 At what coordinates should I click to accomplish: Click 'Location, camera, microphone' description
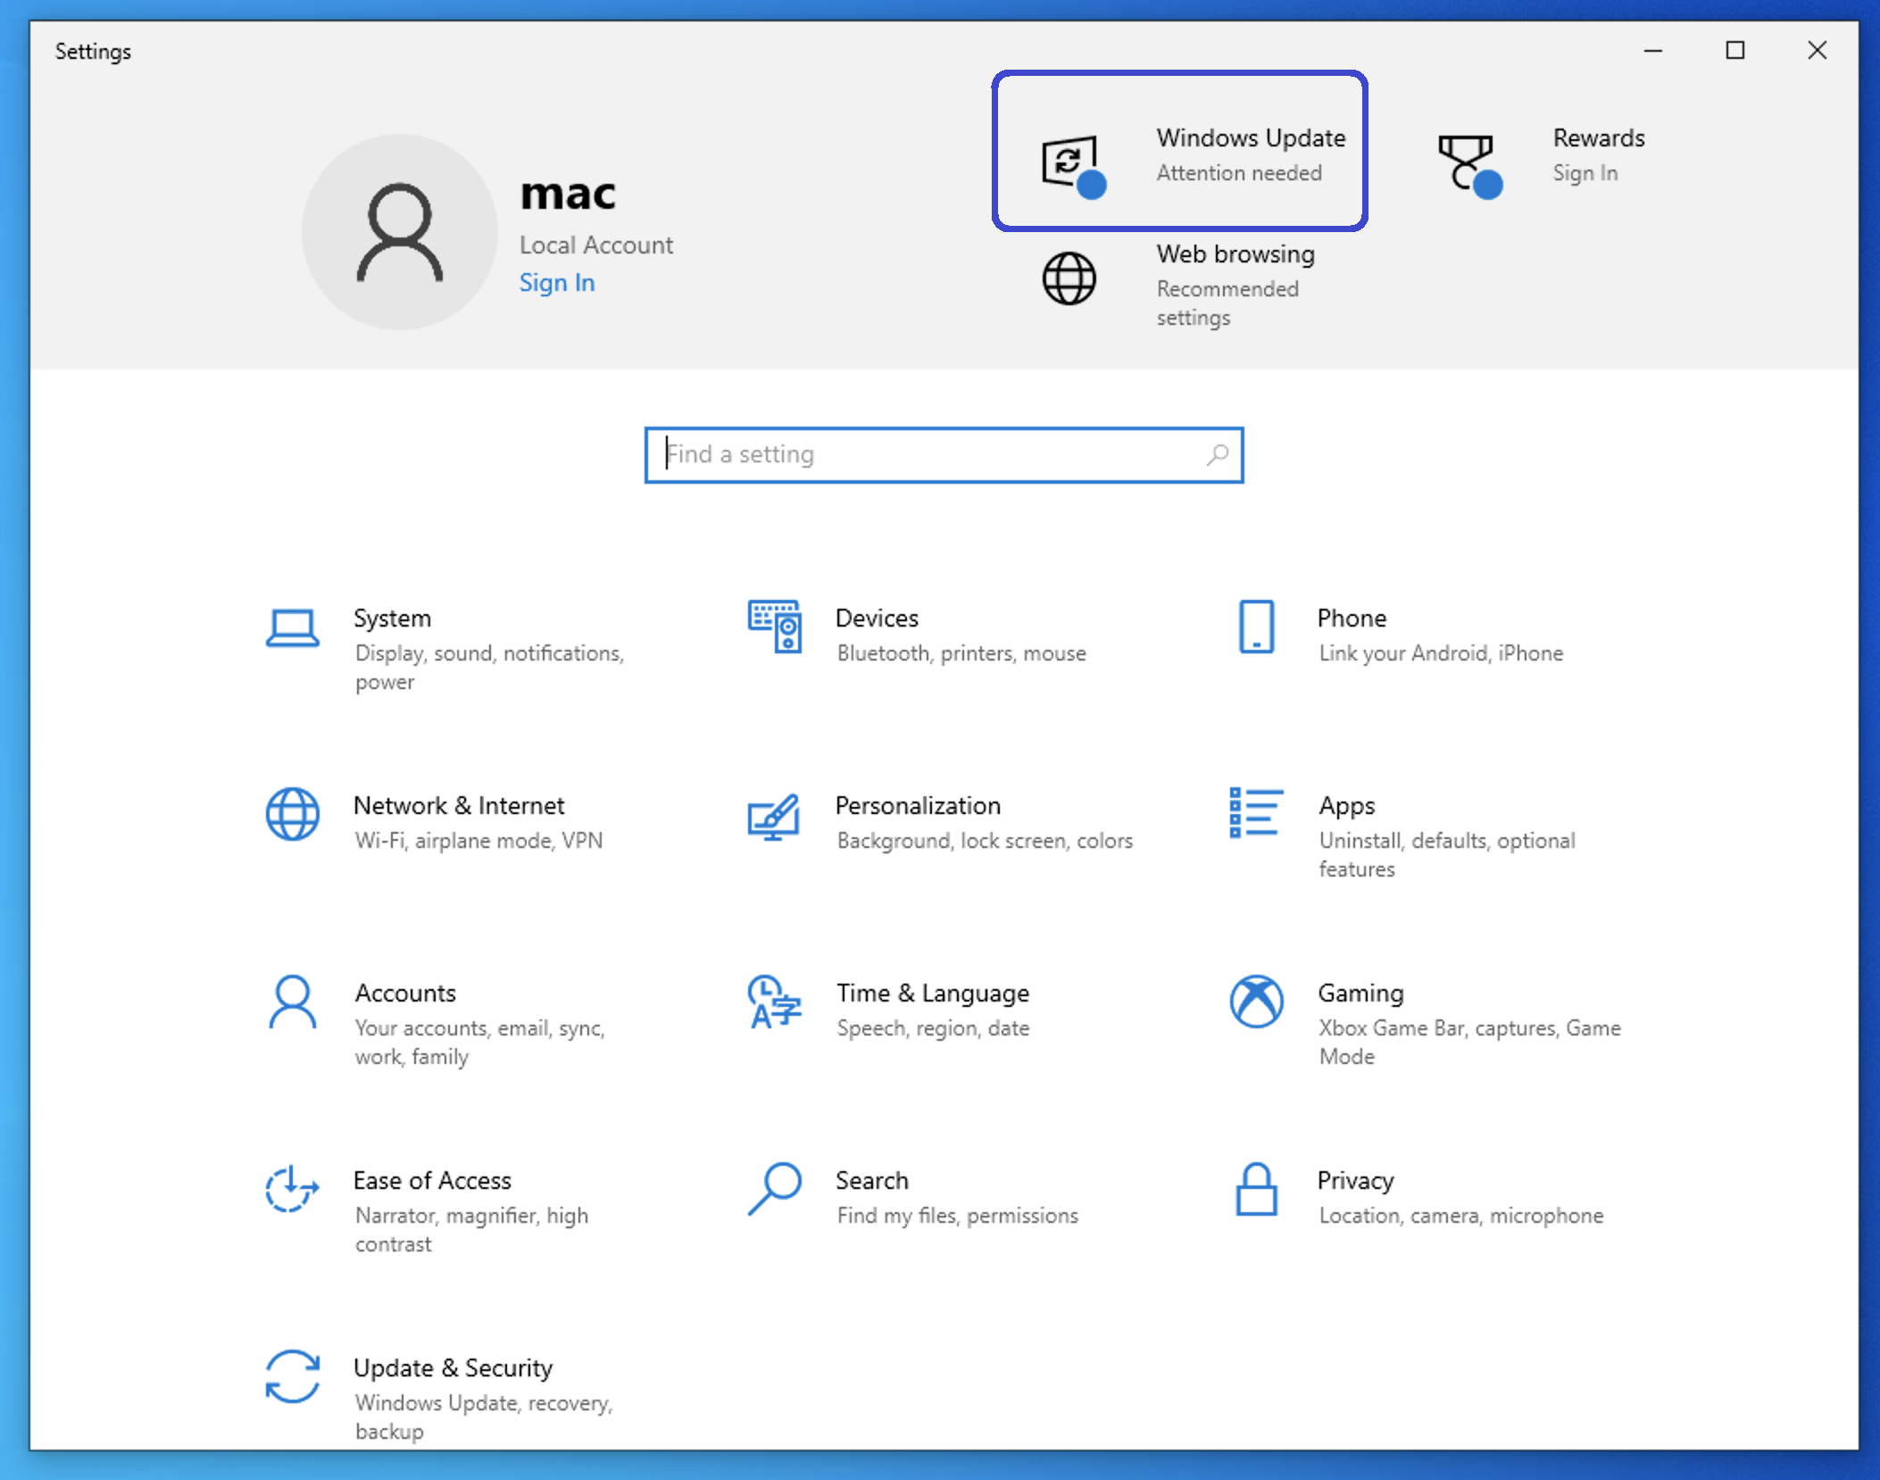point(1461,1216)
